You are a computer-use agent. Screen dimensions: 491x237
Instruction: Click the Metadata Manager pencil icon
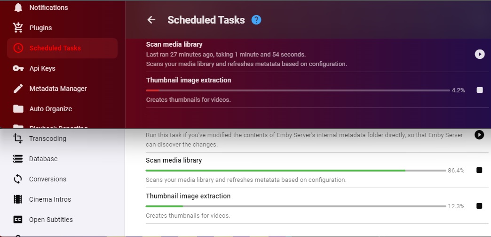[18, 89]
